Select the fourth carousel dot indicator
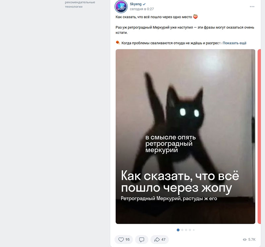The image size is (265, 247). coord(190,230)
